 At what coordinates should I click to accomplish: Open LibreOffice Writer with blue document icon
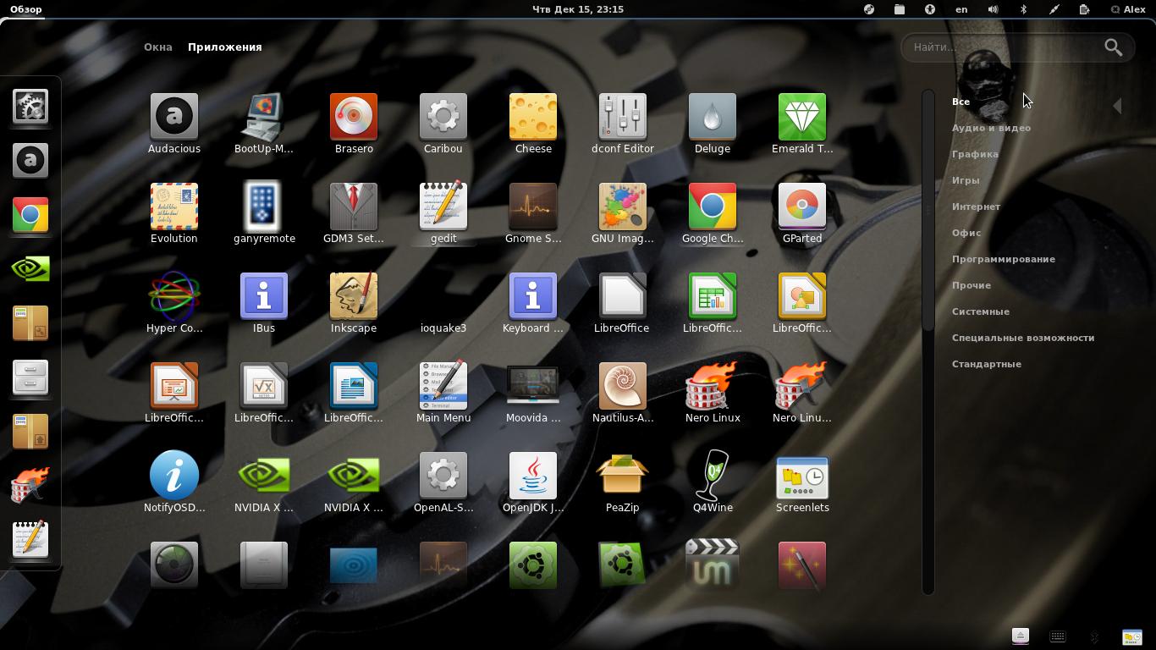[x=354, y=393]
